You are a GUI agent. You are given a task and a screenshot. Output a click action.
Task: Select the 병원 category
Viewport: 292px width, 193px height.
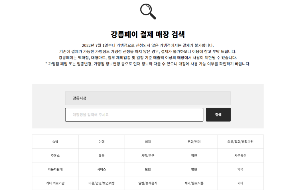click(194, 169)
